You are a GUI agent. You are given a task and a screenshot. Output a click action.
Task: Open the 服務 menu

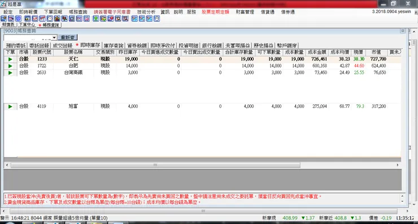pyautogui.click(x=191, y=12)
